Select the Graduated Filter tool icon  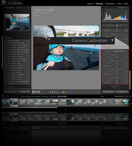click(117, 25)
